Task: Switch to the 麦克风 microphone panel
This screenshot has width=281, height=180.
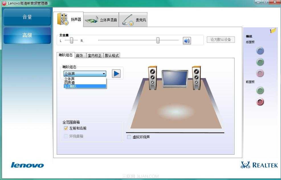Action: [x=133, y=19]
